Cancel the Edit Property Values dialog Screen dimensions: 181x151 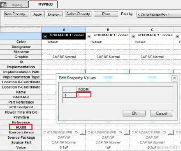click(161, 113)
